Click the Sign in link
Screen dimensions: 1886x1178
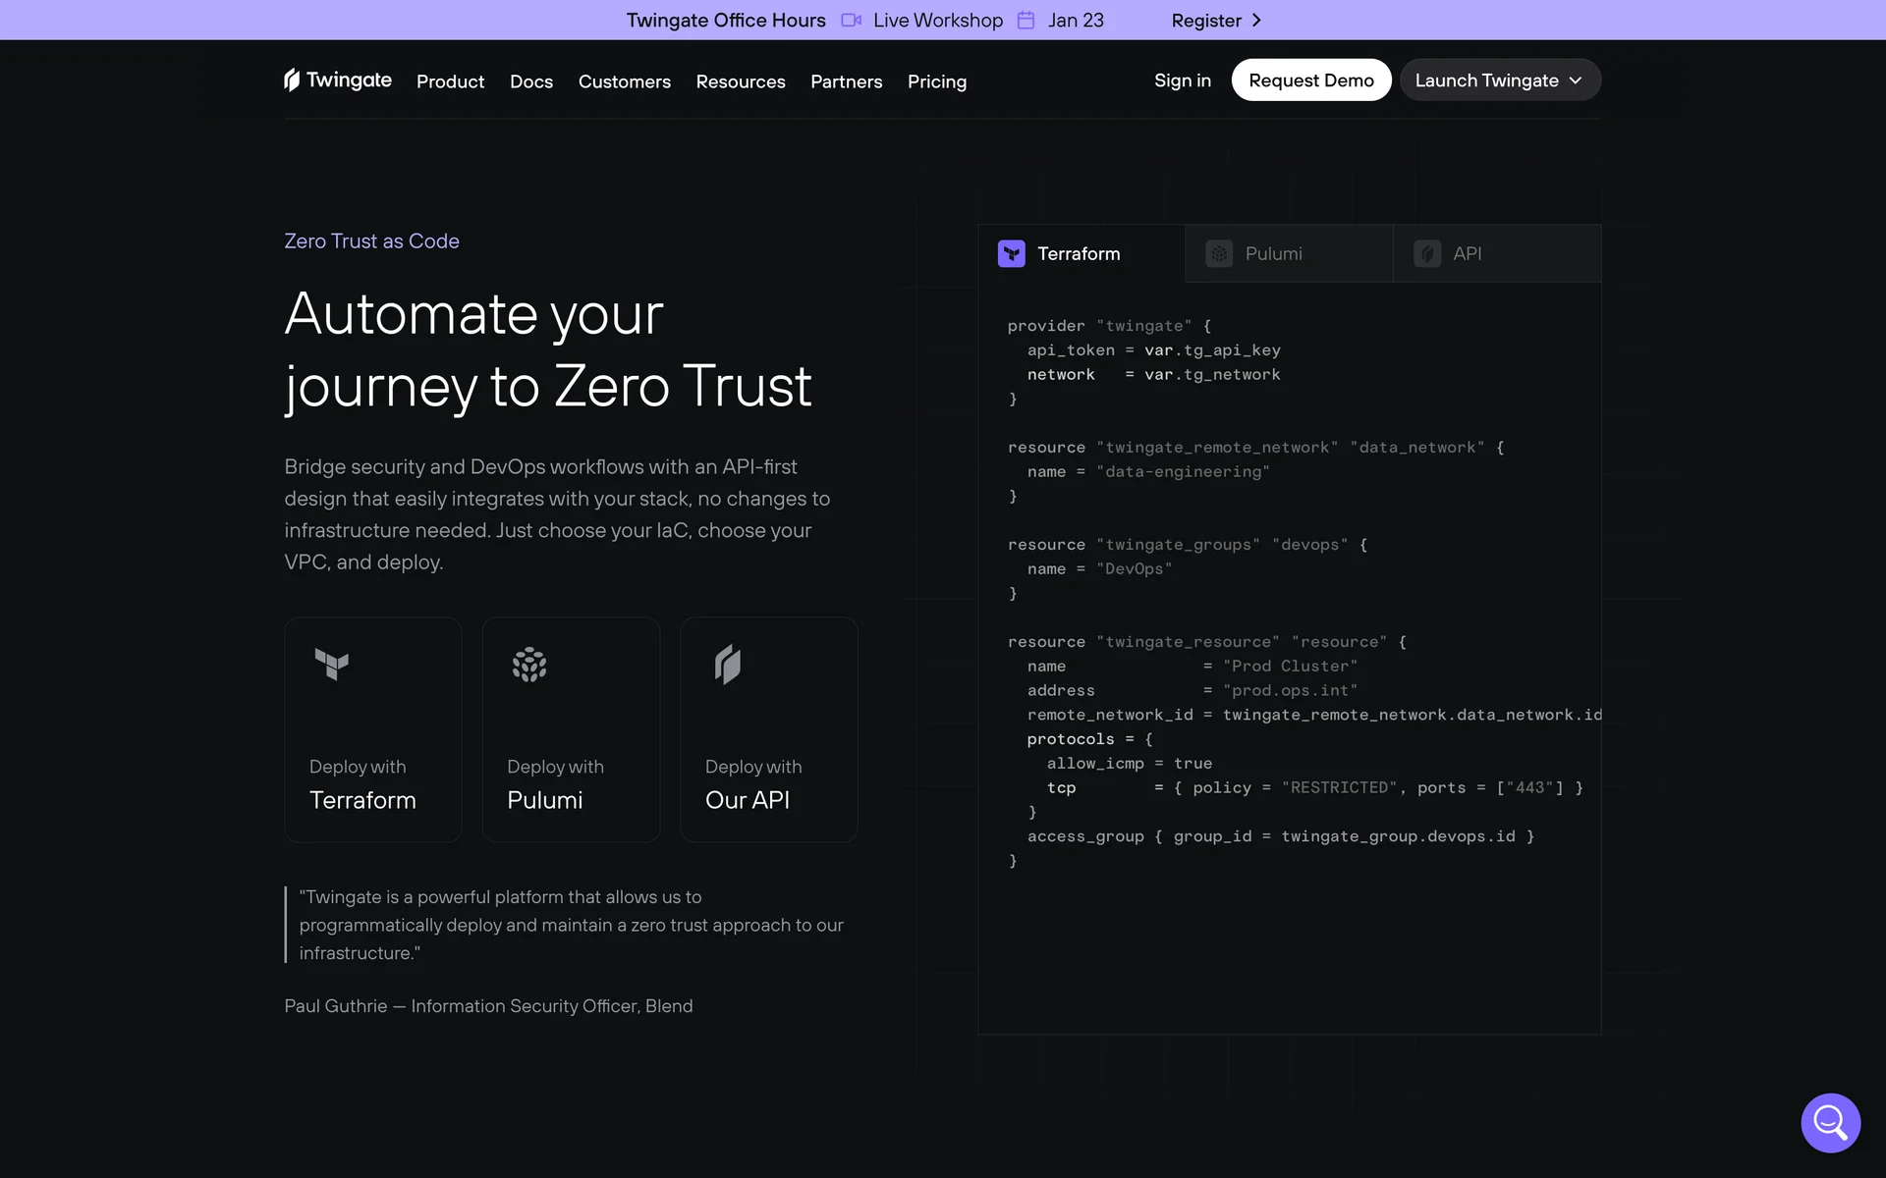[x=1182, y=80]
